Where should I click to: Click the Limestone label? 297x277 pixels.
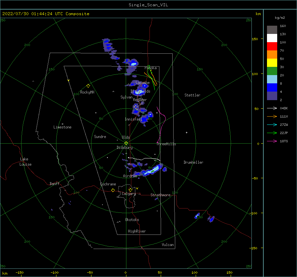[62, 127]
